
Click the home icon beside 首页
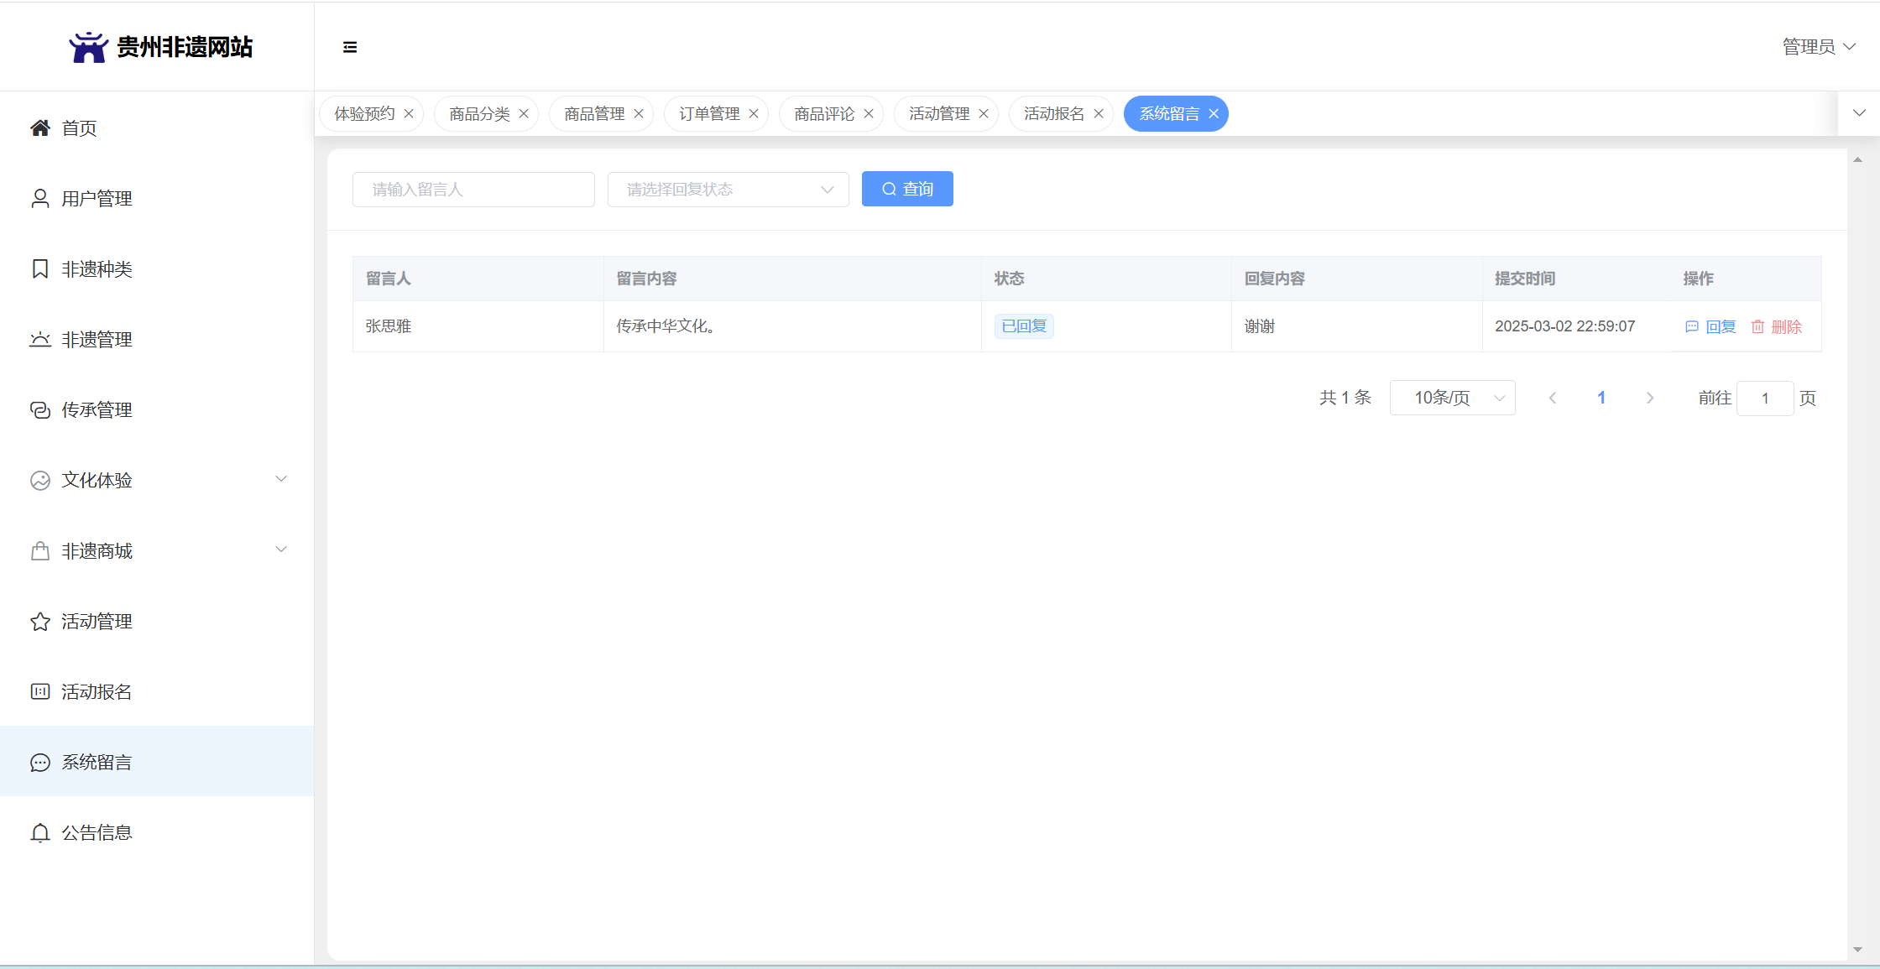(40, 128)
